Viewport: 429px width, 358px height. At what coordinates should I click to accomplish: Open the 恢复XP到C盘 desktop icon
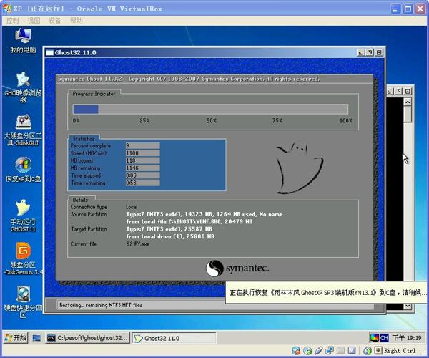[x=23, y=169]
